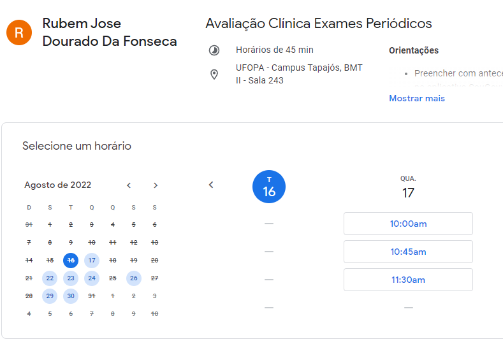Select August 22 in the calendar
Viewport: 503px width, 351px height.
pyautogui.click(x=50, y=278)
